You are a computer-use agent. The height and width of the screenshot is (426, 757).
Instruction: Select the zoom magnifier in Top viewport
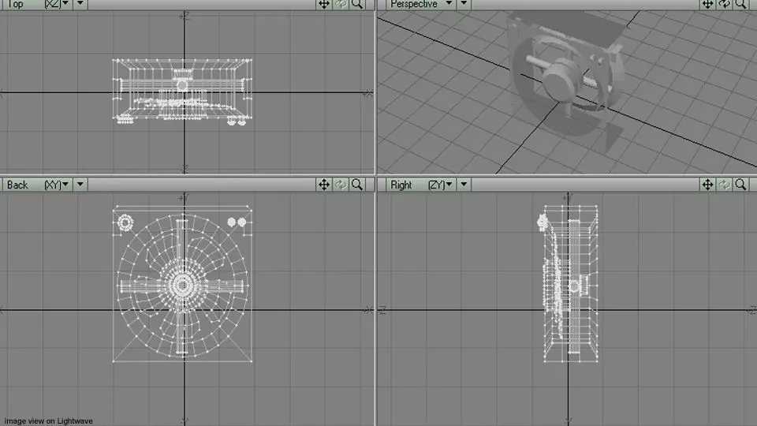click(x=357, y=5)
